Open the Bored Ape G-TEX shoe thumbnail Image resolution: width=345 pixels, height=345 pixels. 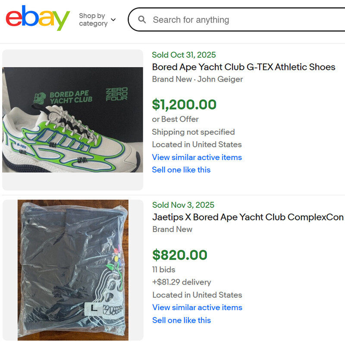click(x=72, y=120)
